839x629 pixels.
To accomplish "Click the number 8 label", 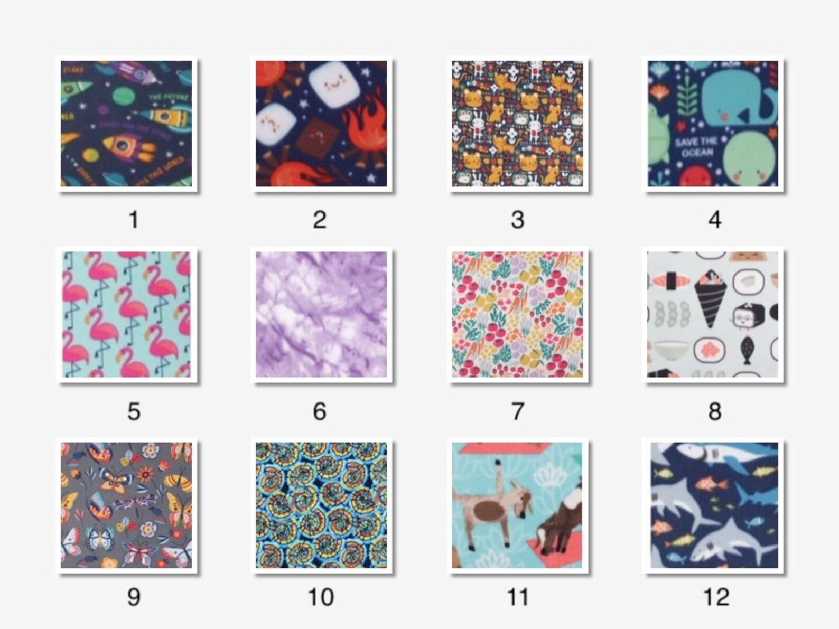I will [x=715, y=411].
